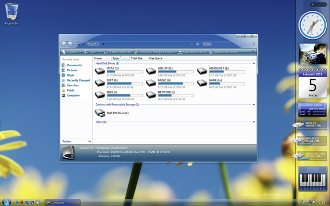
Task: Click the rally car slideshow gadget
Action: pyautogui.click(x=313, y=54)
